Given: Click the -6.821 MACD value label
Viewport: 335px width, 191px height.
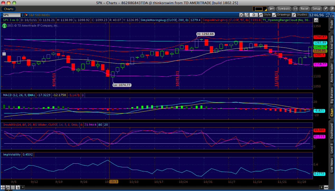Looking at the screenshot, I should click(319, 111).
